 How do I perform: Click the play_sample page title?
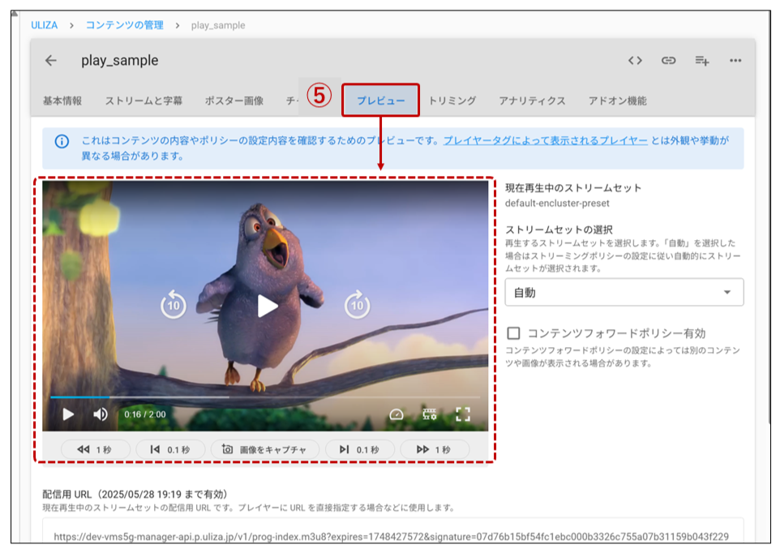click(120, 61)
